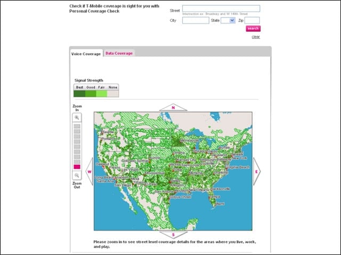Click Kansas City label on the map

186,160
